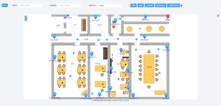Screen dimensions: 221x106
Task: Go back using the 返回 button
Action: [x=5, y=5]
